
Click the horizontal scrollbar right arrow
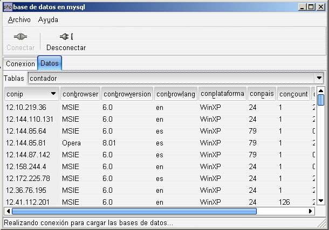click(x=311, y=211)
